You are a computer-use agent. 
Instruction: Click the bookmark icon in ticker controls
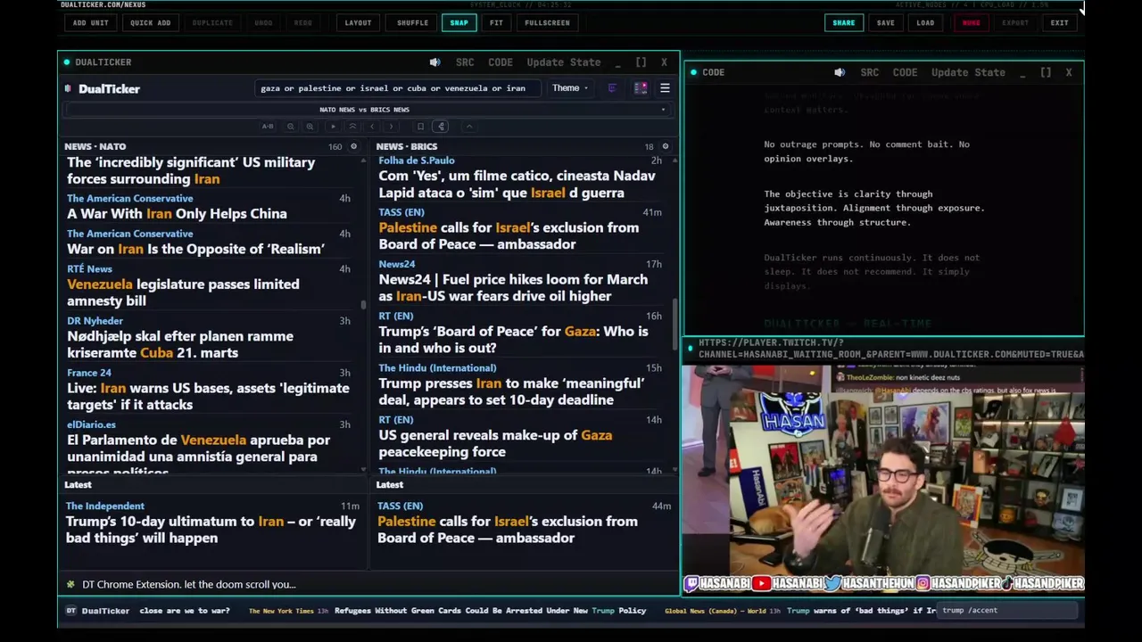click(421, 127)
